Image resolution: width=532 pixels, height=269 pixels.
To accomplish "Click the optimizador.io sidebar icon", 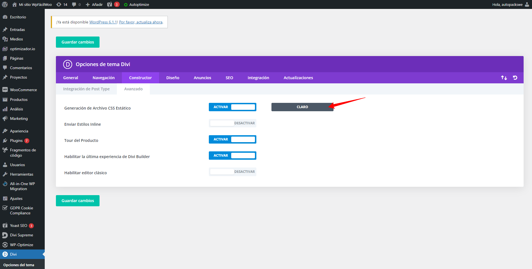I will (5, 49).
